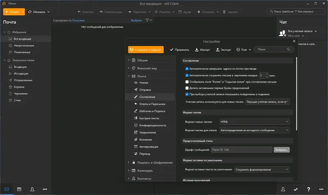
Task: Increase the autosave minutes stepper
Action: click(x=267, y=74)
